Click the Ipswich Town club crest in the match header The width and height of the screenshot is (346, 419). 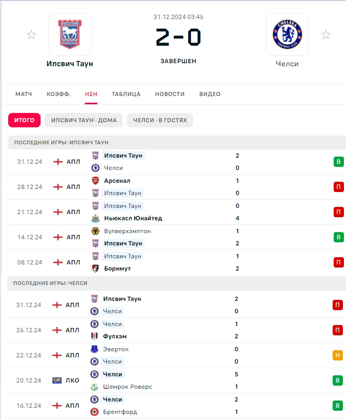(70, 34)
